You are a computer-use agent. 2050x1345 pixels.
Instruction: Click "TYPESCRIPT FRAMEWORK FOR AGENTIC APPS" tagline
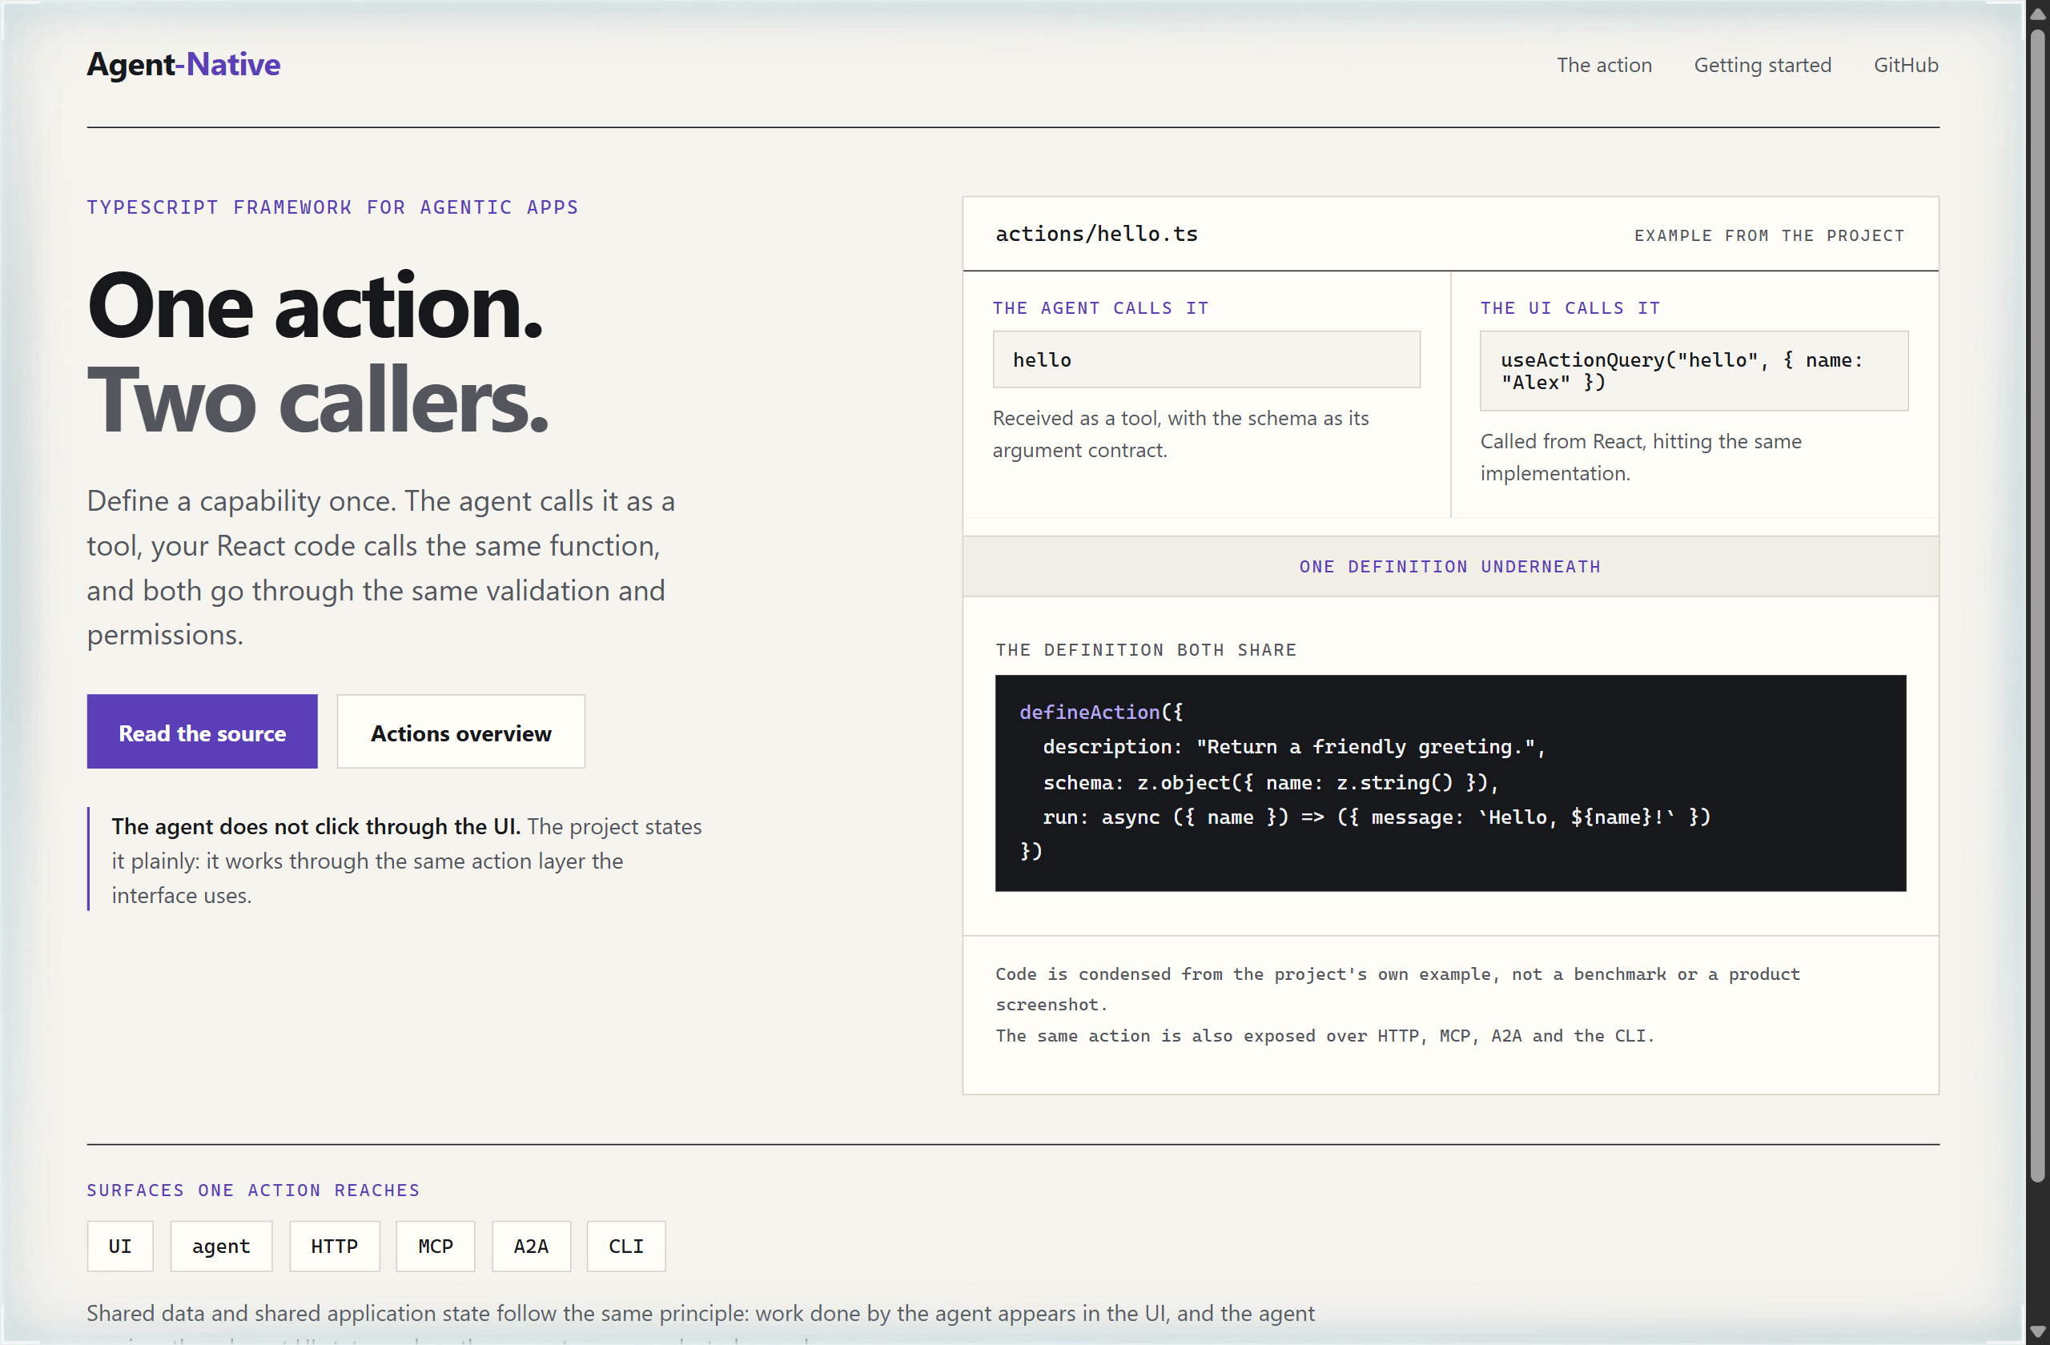pos(332,207)
